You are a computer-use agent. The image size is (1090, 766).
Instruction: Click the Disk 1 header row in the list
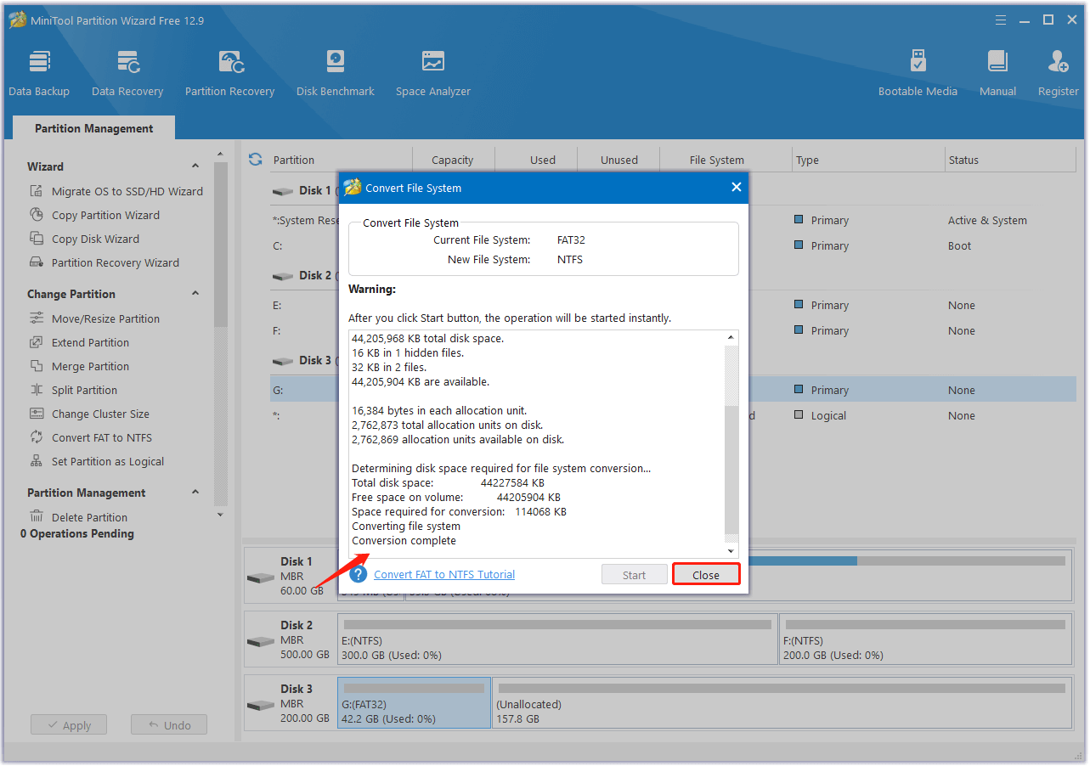coord(304,190)
